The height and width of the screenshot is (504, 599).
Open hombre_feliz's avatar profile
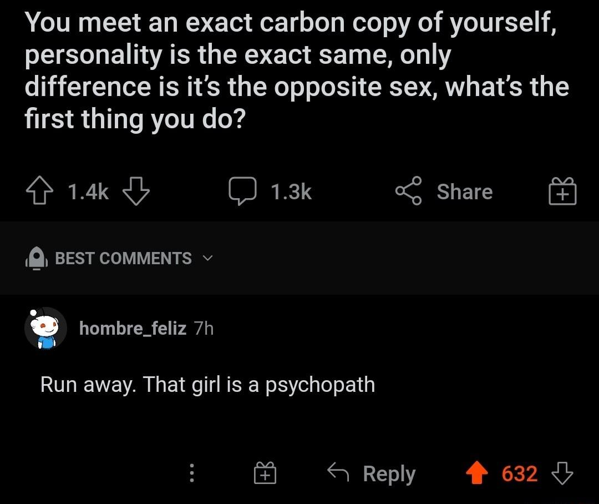click(45, 329)
